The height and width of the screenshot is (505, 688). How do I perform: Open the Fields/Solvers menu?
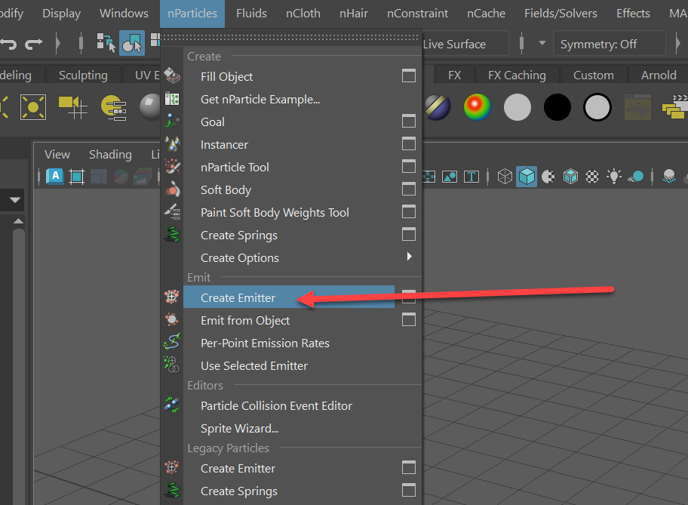click(561, 14)
